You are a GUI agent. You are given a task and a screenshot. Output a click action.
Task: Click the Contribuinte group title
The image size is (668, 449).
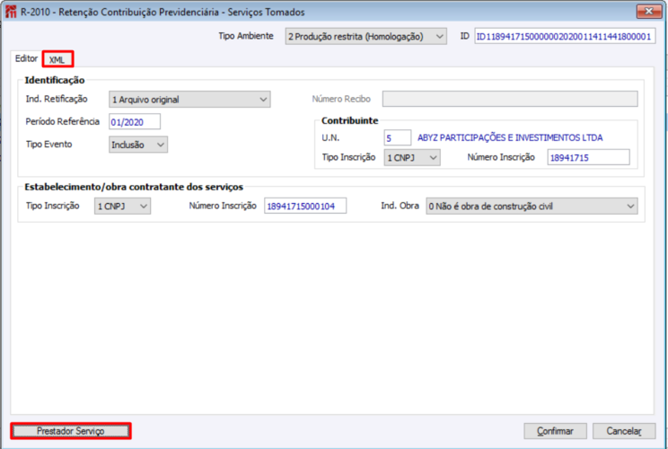click(350, 120)
